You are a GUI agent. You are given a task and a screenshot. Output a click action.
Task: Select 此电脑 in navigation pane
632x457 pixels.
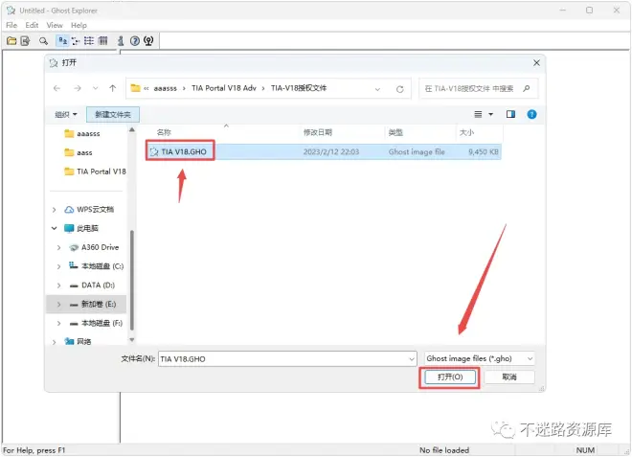[87, 228]
